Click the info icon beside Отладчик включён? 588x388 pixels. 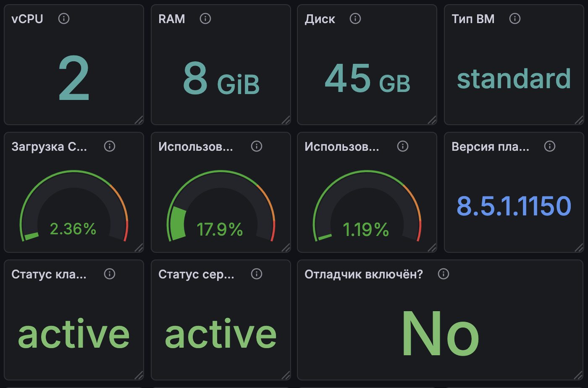click(444, 274)
